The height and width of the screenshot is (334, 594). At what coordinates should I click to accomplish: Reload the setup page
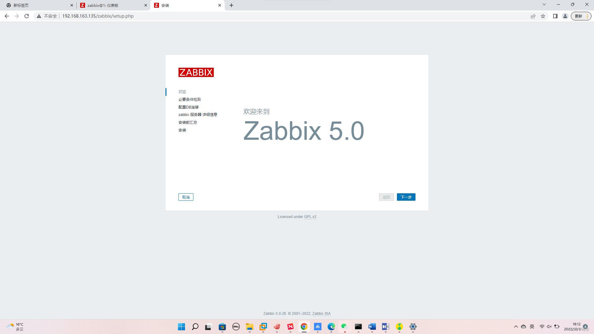(27, 16)
